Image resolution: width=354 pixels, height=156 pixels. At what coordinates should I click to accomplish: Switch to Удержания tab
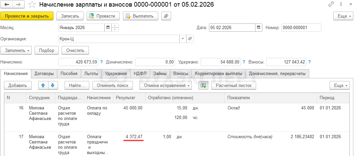click(x=116, y=74)
